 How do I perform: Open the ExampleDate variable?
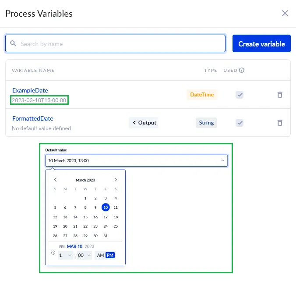pos(30,90)
